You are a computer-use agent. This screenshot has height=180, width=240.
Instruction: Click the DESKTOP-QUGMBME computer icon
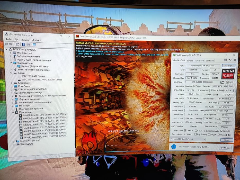(x=10, y=49)
